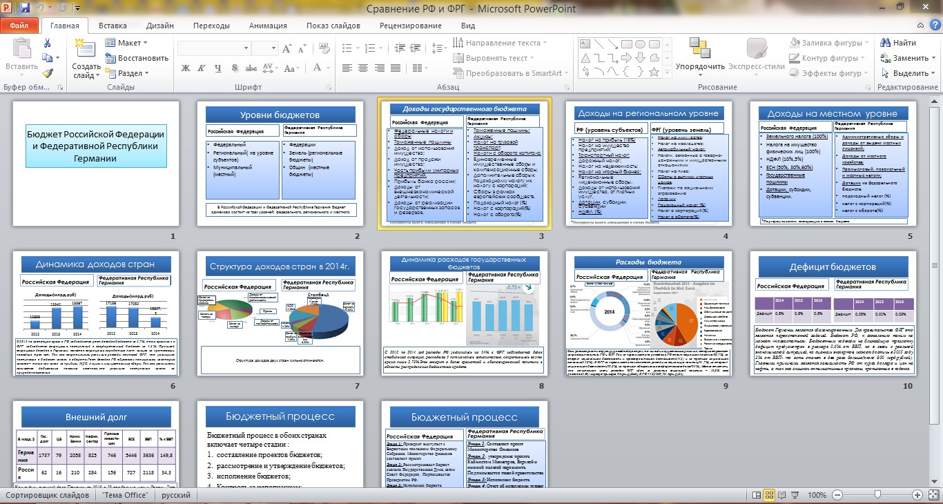Select slide 11 thumbnail "Внешний долг"
The width and height of the screenshot is (943, 504).
pyautogui.click(x=96, y=444)
